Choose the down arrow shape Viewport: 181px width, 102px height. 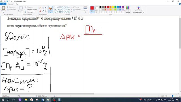click(55, 12)
